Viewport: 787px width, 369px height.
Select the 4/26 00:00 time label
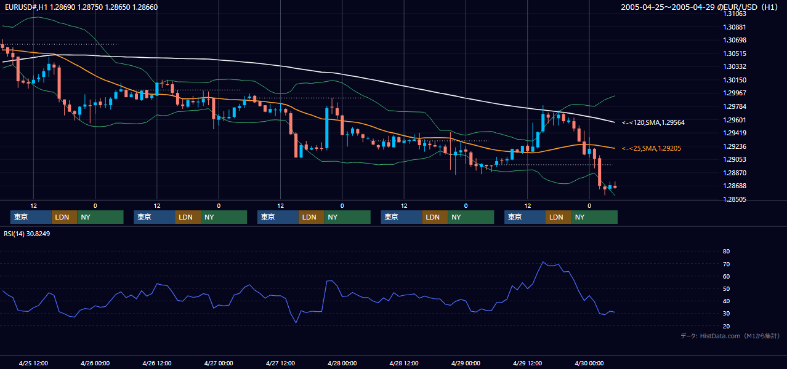click(x=95, y=363)
